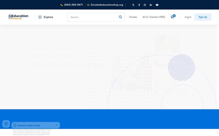Click the Log In link
The height and width of the screenshot is (136, 219).
(x=188, y=17)
